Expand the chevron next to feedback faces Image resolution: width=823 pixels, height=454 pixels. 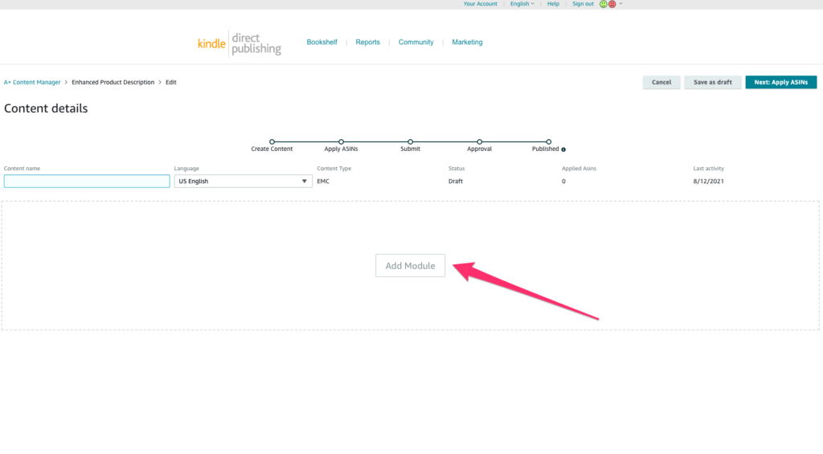tap(620, 4)
